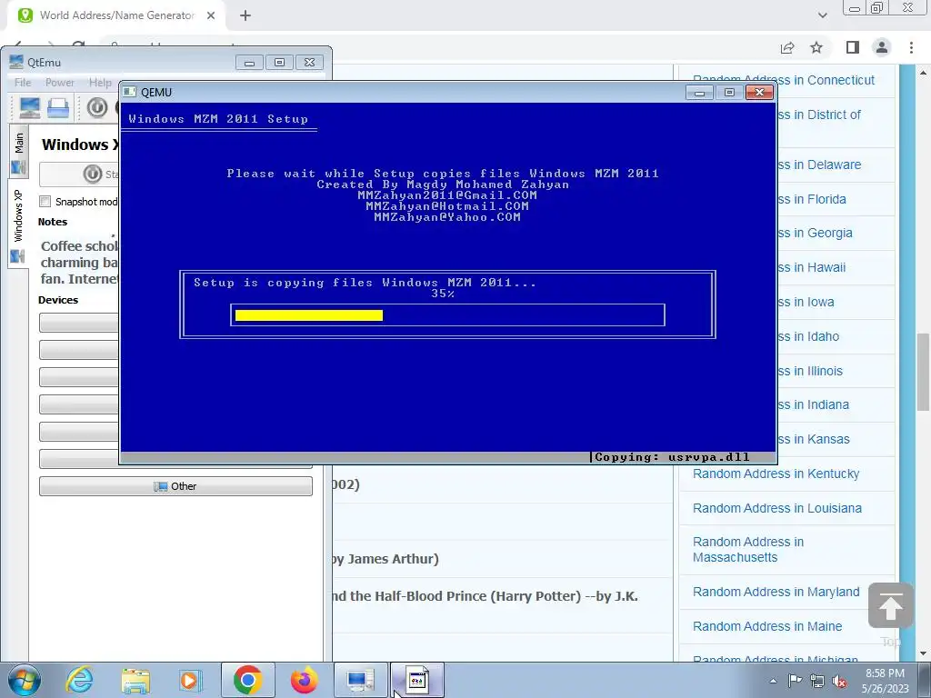Screen dimensions: 931x698
Task: Click the power start icon in QtEmu toolbar
Action: 97,107
